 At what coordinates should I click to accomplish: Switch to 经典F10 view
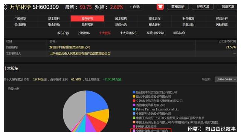(203, 7)
